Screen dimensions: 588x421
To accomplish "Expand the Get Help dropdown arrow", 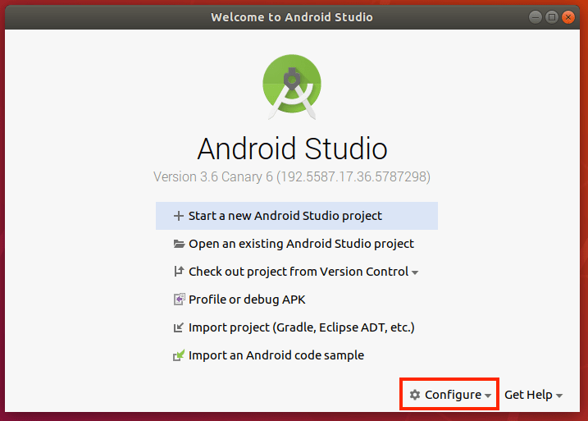I will coord(559,396).
